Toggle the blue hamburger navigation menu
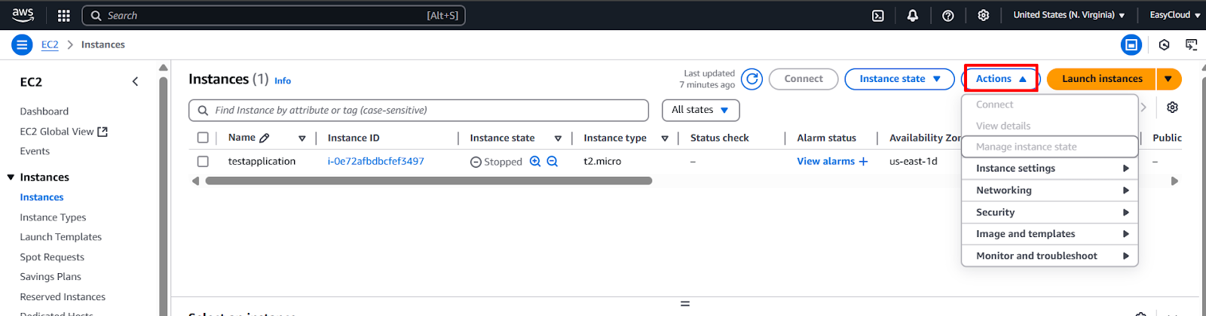The image size is (1206, 316). pos(22,45)
